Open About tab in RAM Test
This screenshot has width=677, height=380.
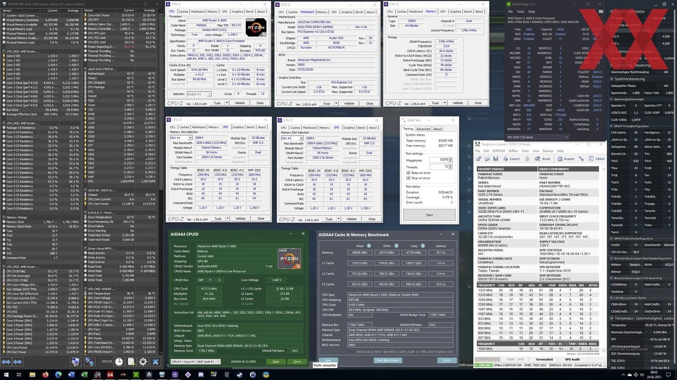[x=438, y=129]
